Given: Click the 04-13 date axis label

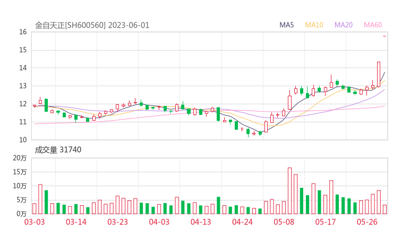Looking at the screenshot, I should pos(201,222).
